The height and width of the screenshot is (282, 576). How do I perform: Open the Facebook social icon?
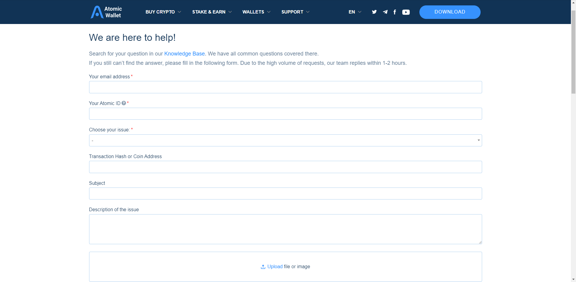click(395, 12)
